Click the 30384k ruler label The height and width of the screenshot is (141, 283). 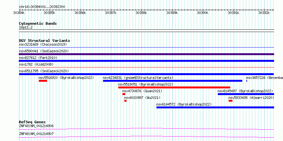click(19, 13)
